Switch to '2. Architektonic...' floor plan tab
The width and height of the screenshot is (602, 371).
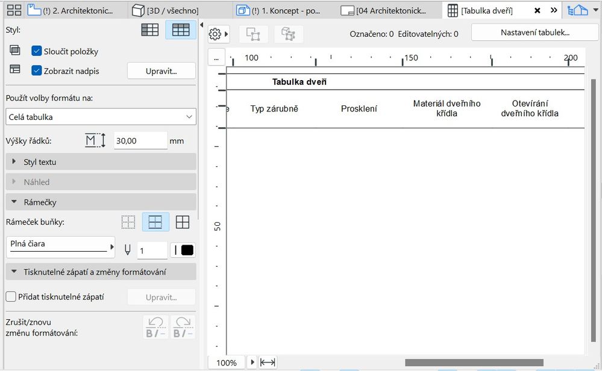click(77, 10)
